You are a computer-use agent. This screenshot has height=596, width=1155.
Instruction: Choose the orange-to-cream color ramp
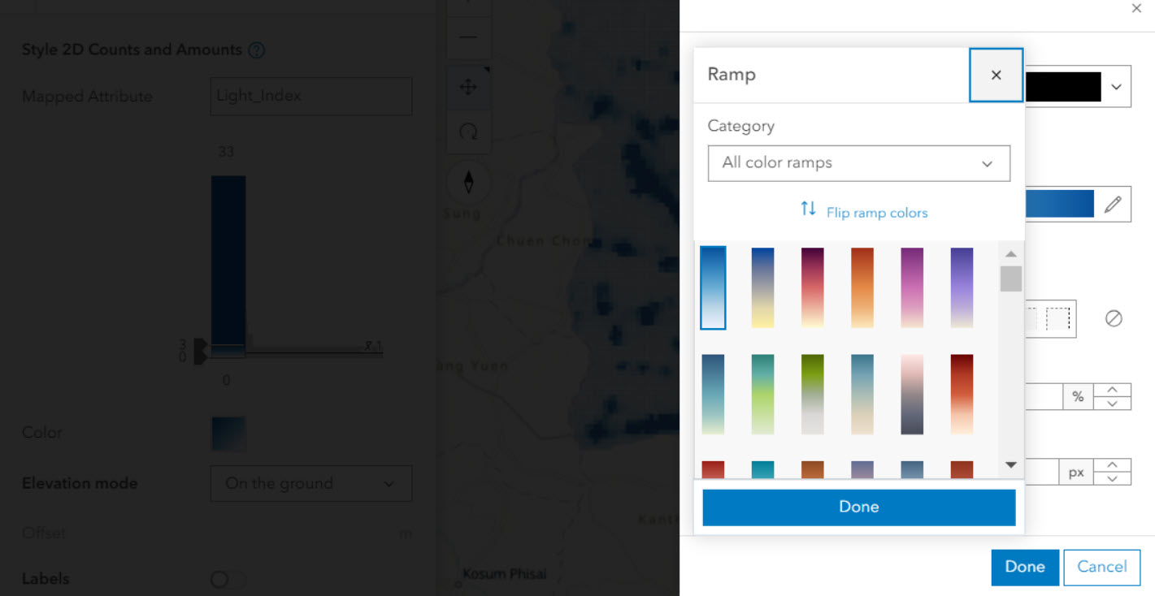[862, 287]
